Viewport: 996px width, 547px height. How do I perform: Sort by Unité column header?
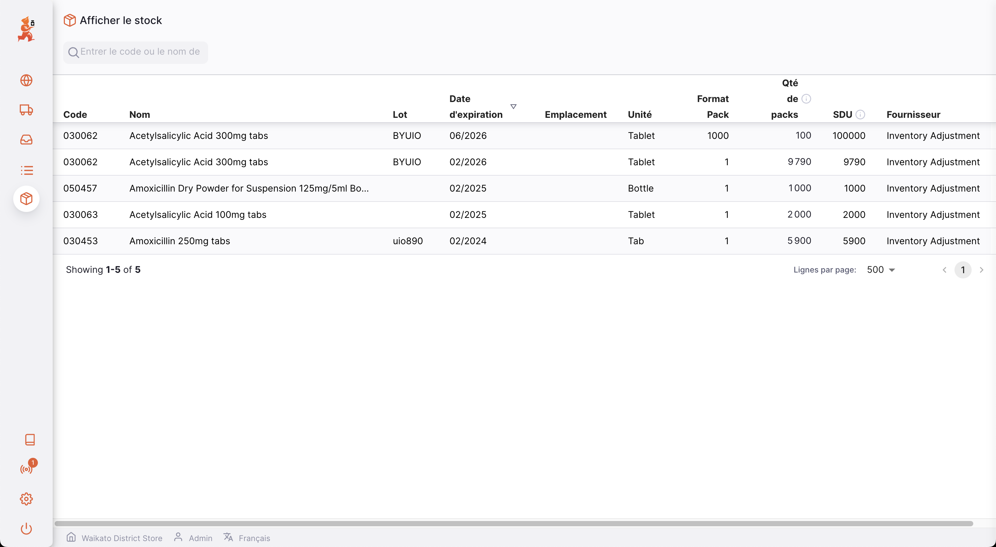(640, 114)
